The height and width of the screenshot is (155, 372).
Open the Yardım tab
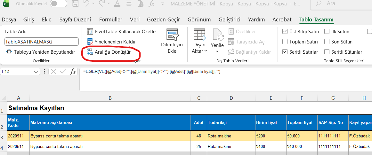(x=256, y=20)
